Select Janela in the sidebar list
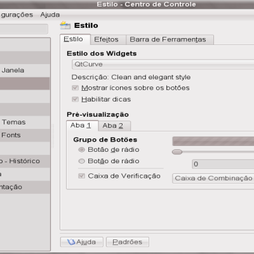Screen dimensions: 254x254 25,70
